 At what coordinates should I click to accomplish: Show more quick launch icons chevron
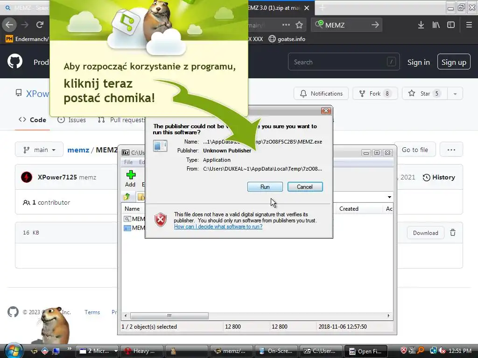[x=69, y=348]
